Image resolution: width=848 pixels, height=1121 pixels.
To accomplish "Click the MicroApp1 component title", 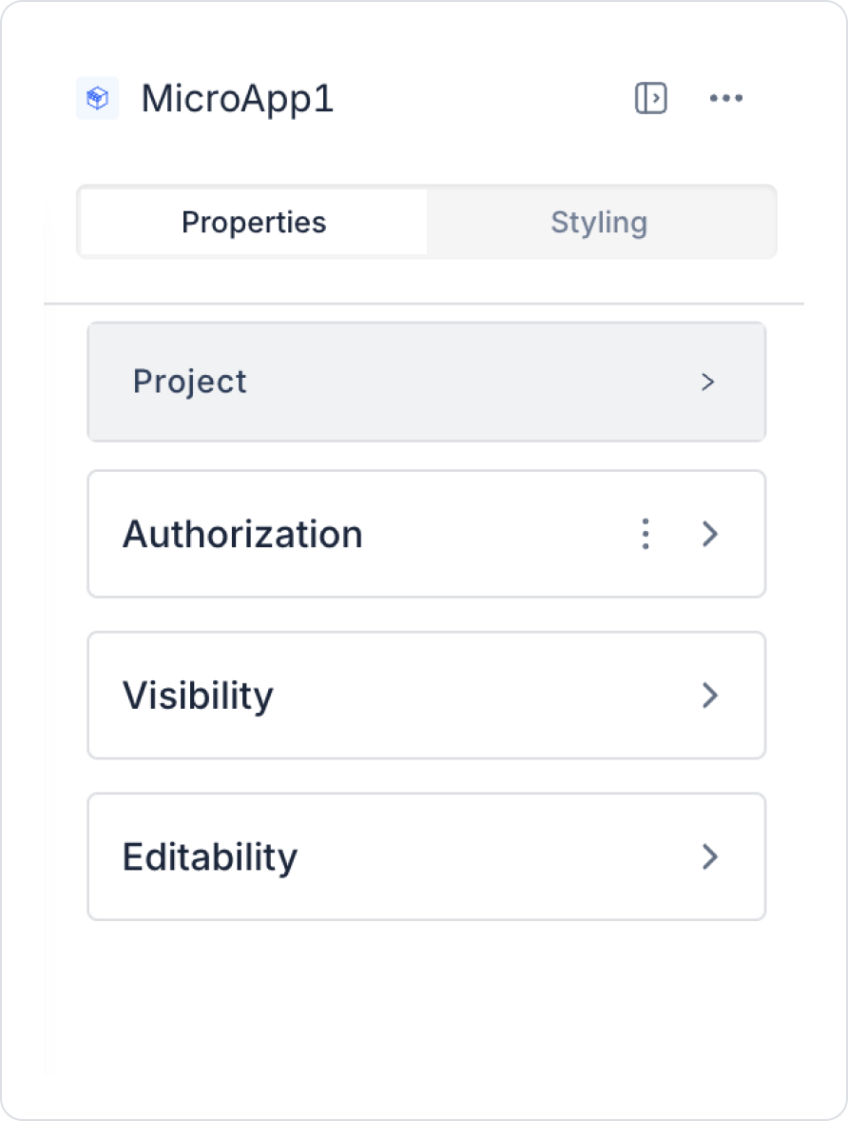I will point(238,98).
